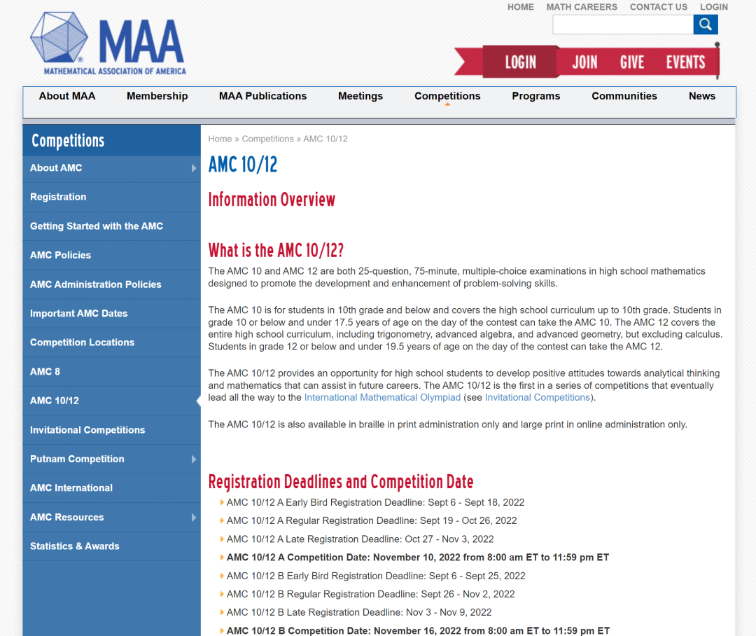Expand the About AMC submenu arrow
The width and height of the screenshot is (756, 636).
click(x=193, y=168)
